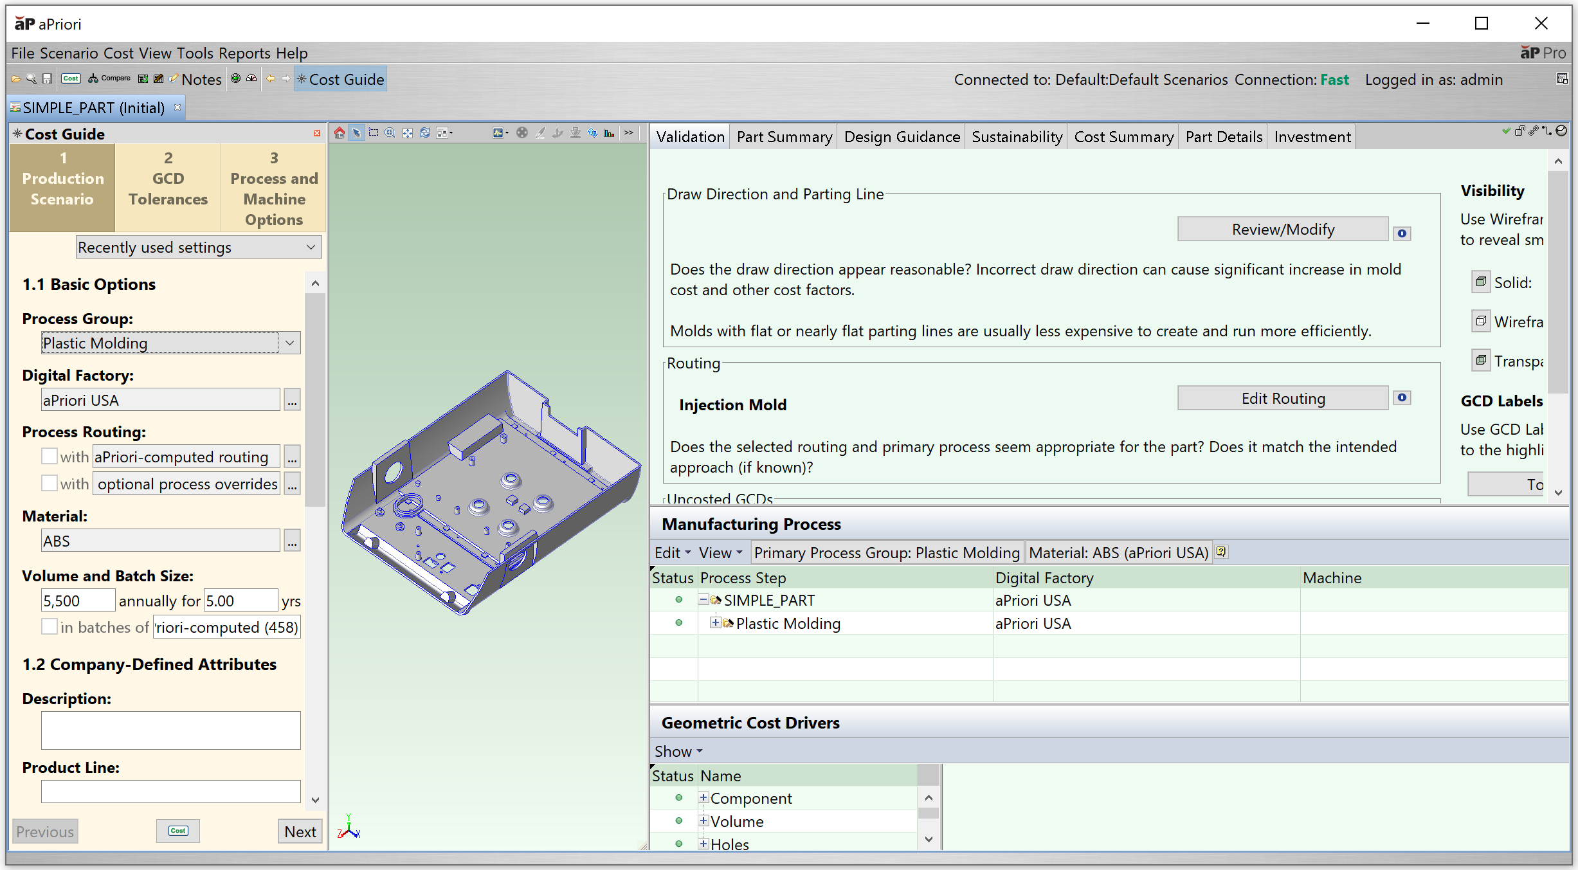The width and height of the screenshot is (1578, 870).
Task: Collapse the SIMPLE_PART tree row
Action: 704,599
